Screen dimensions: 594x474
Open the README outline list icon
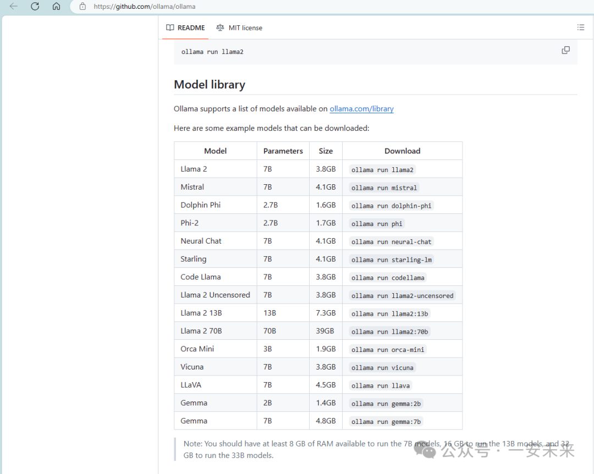[x=581, y=27]
